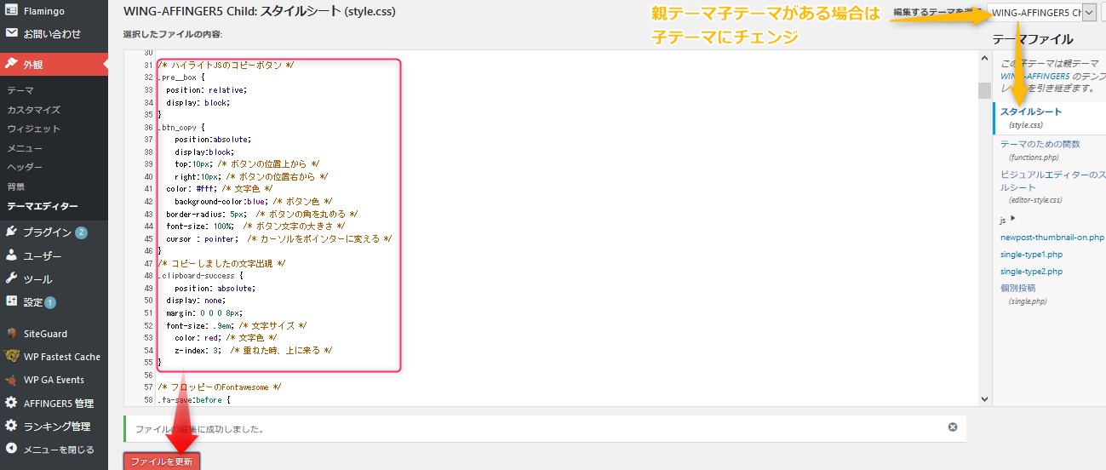Screen dimensions: 1106x470
Task: Click the ユーザー person icon
Action: pyautogui.click(x=12, y=255)
